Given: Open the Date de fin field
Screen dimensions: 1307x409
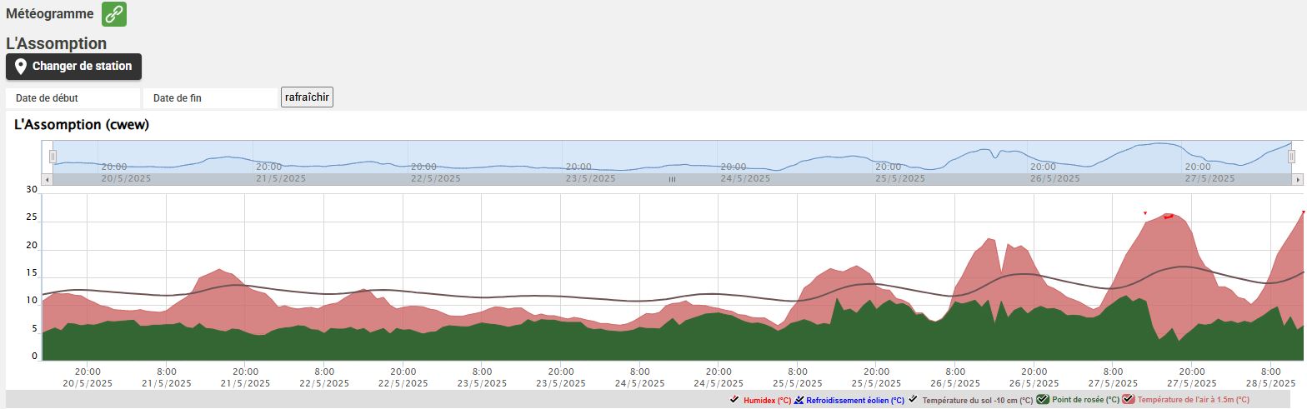Looking at the screenshot, I should coord(210,98).
